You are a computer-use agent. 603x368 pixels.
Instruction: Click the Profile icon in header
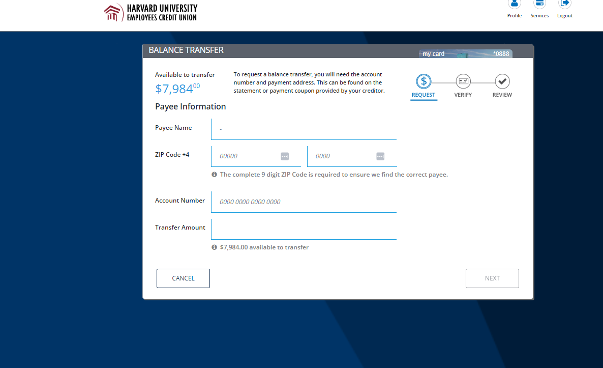[x=514, y=4]
